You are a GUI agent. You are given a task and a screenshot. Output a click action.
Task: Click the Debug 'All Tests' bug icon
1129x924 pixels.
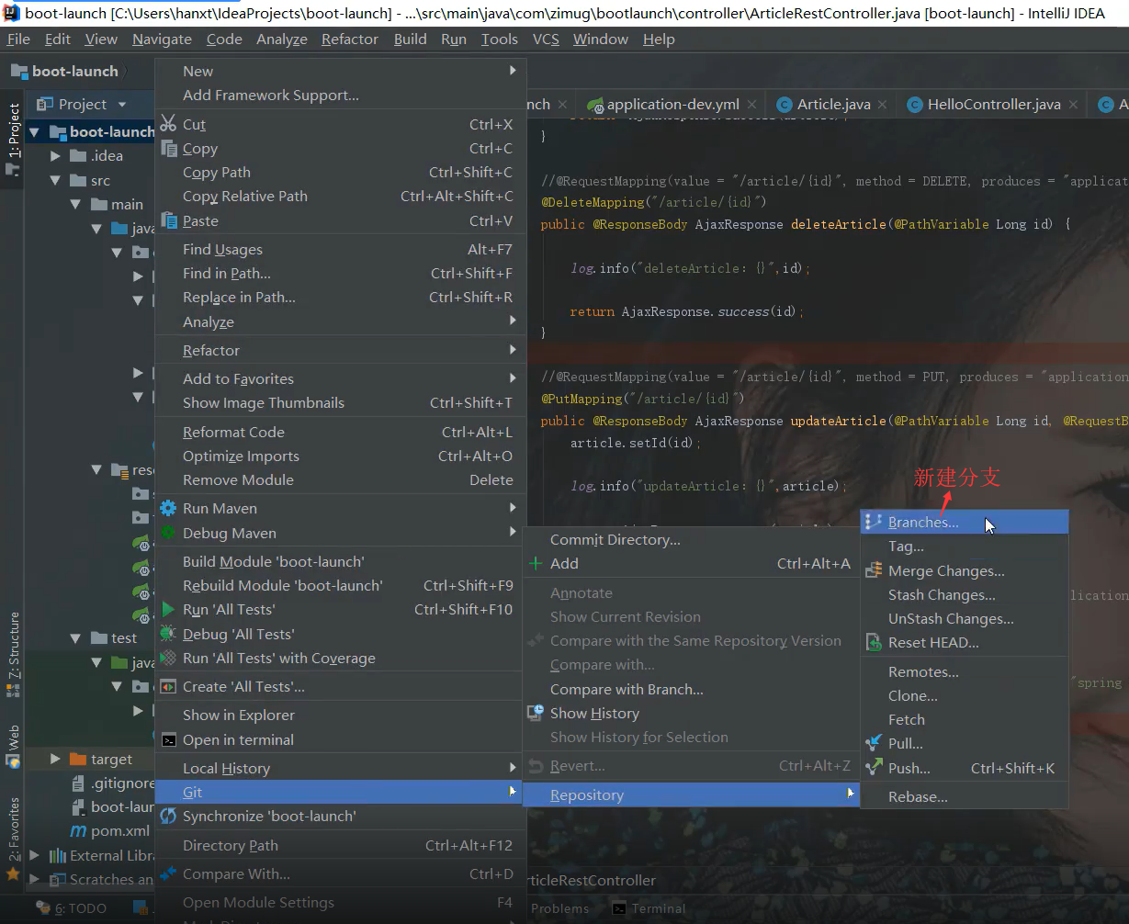pyautogui.click(x=168, y=634)
